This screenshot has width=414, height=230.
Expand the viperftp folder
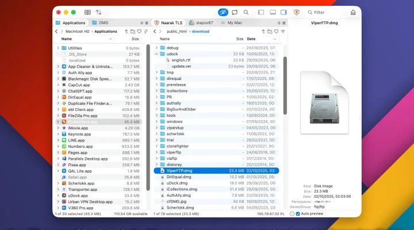click(x=156, y=152)
